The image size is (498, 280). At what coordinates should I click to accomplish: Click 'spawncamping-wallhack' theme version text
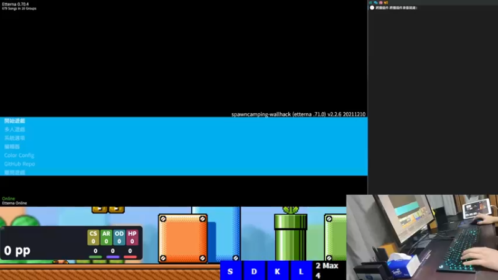(x=298, y=114)
